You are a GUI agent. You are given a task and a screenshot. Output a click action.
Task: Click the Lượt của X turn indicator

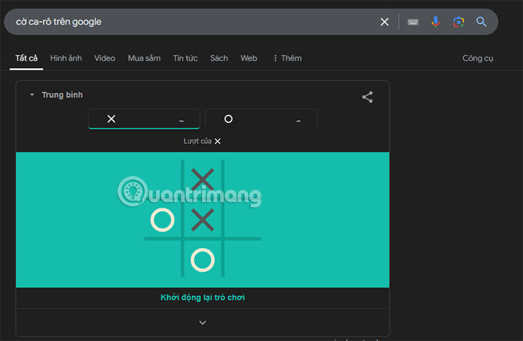coord(202,141)
